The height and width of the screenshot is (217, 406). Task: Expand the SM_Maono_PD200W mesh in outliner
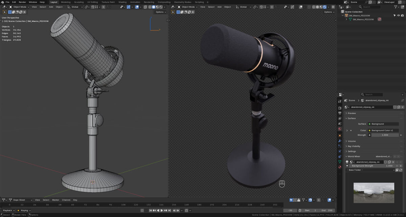point(346,19)
